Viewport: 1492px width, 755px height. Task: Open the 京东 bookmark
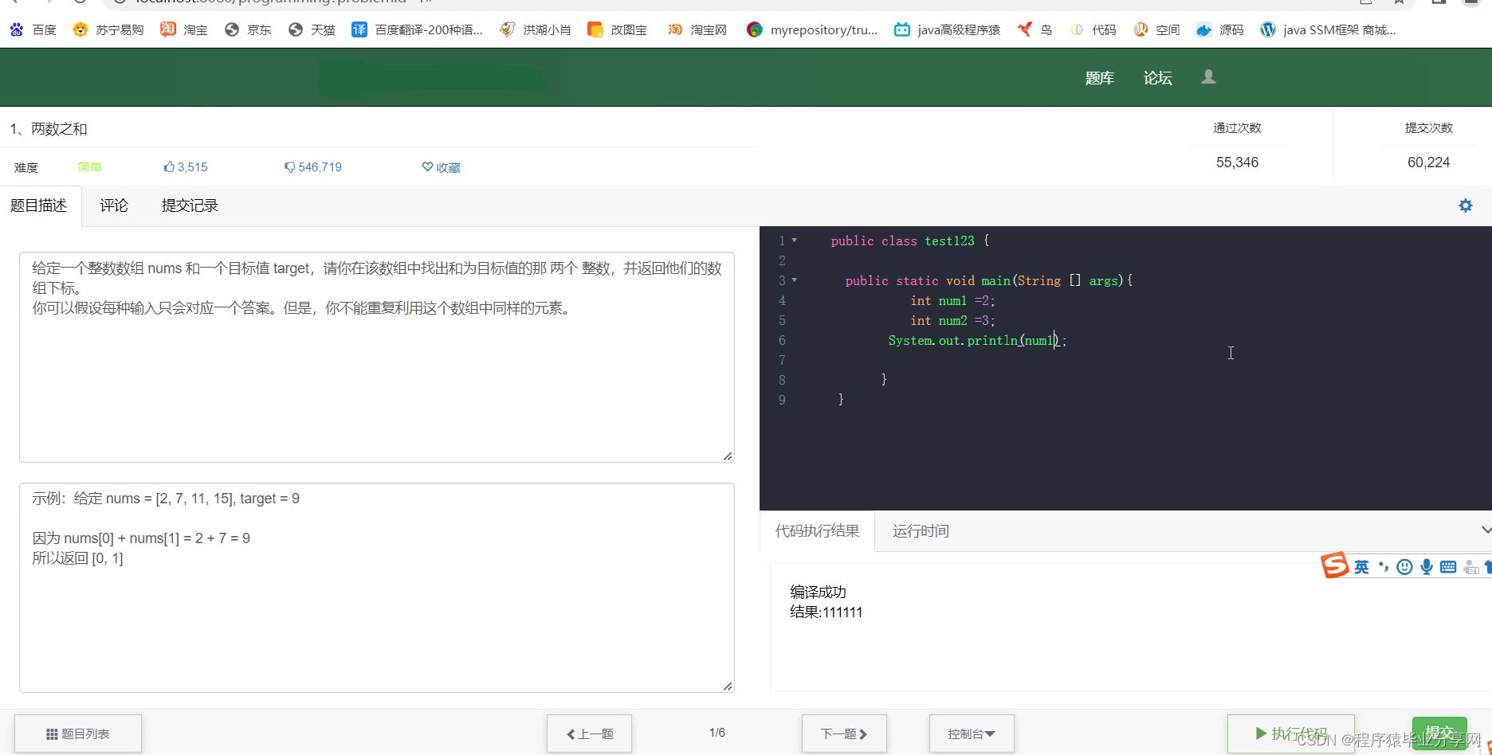[248, 29]
